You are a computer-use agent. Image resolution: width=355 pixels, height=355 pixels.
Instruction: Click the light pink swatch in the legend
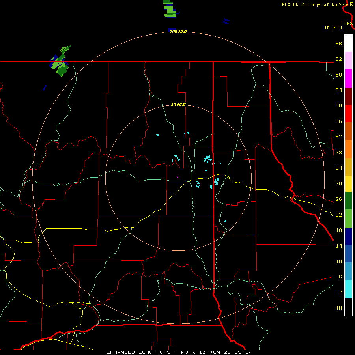tap(348, 61)
